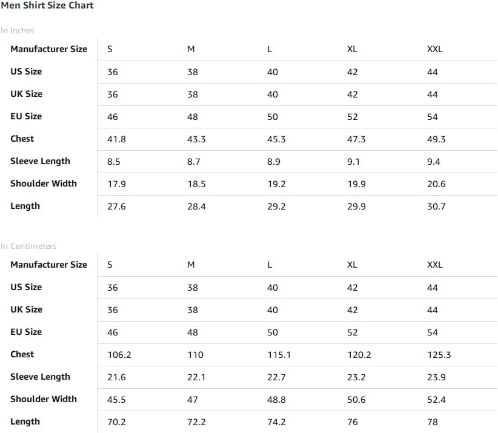Click the Men Shirt Size Chart heading
The width and height of the screenshot is (498, 433).
47,5
